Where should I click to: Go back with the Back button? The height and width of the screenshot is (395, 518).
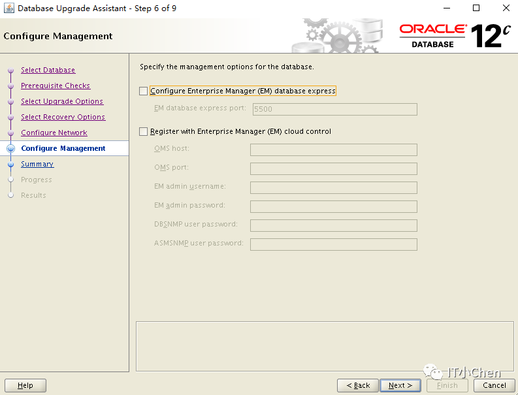coord(358,385)
